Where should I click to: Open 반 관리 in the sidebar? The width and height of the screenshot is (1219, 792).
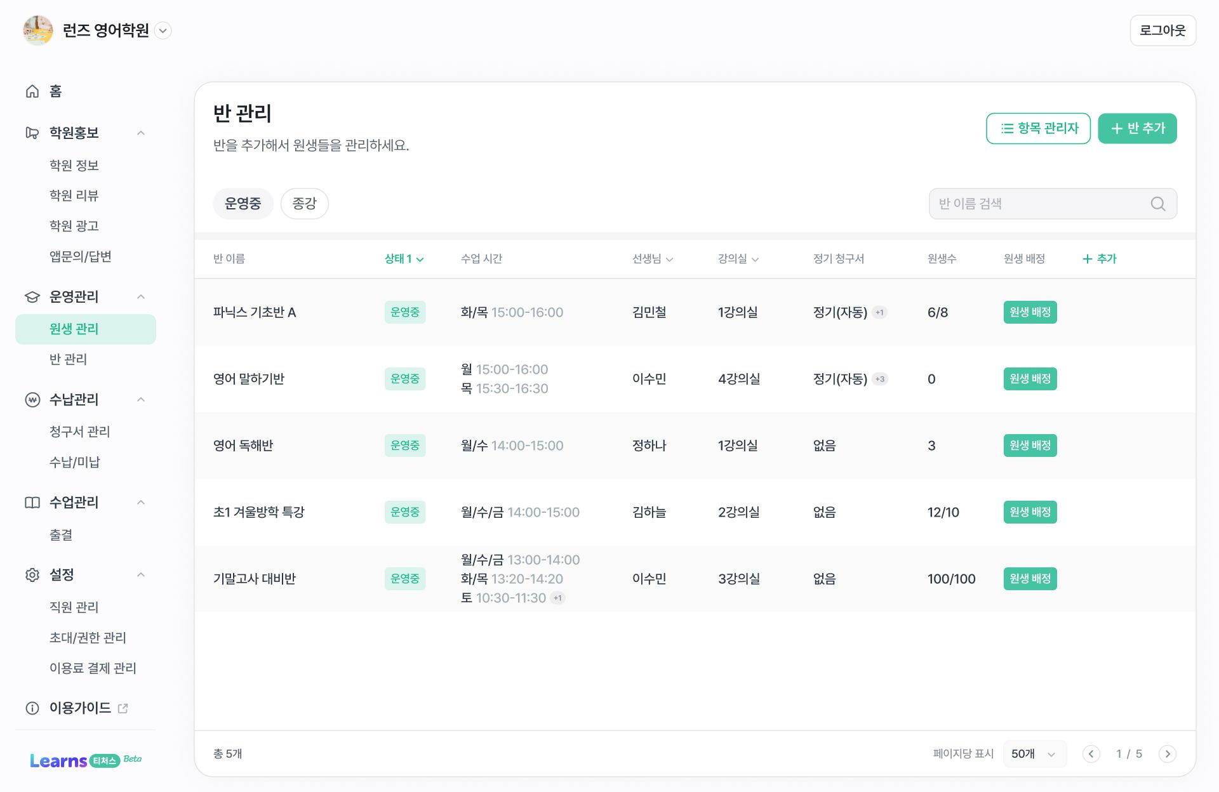click(69, 359)
